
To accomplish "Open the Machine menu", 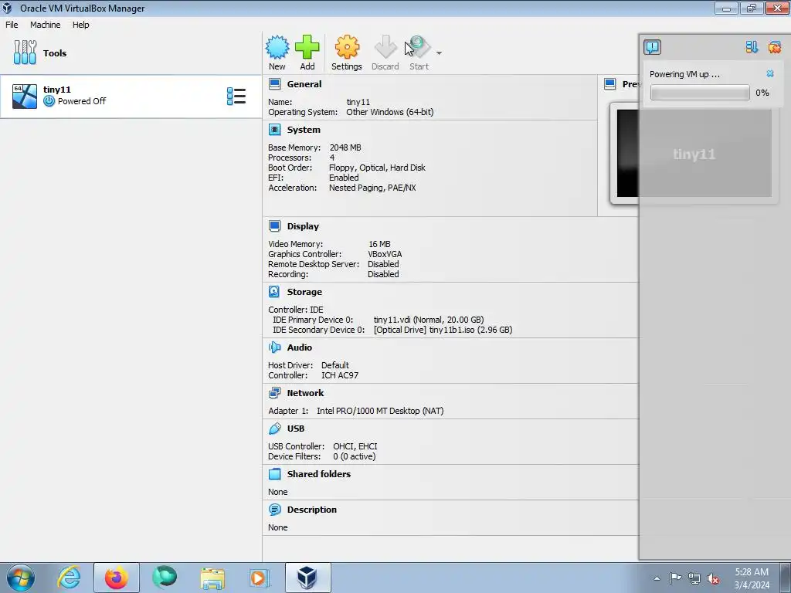I will (45, 25).
